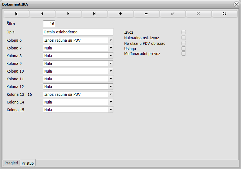Refresh data with the reload button
241x169 pixels.
(x=225, y=14)
